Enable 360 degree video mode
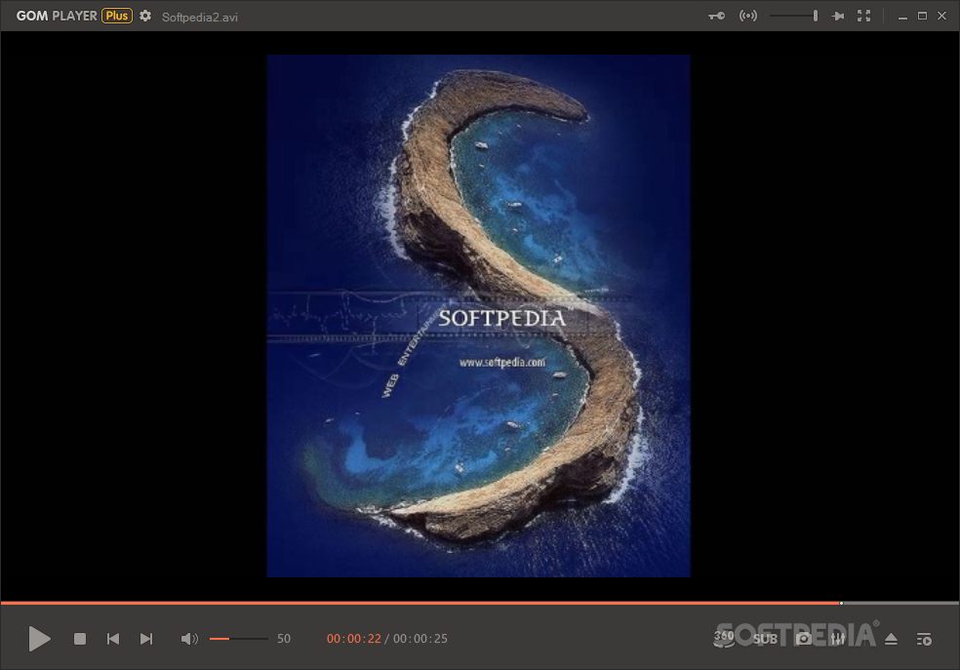The image size is (960, 670). 724,638
